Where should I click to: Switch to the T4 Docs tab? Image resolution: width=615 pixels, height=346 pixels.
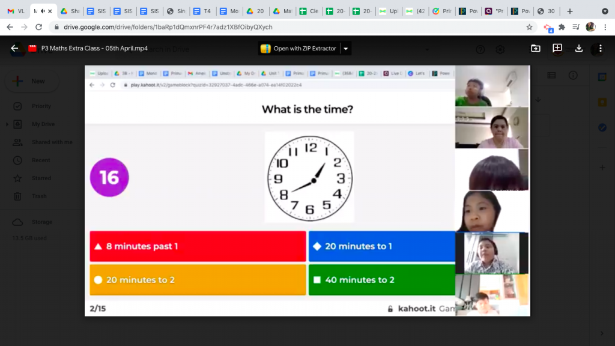[x=203, y=11]
